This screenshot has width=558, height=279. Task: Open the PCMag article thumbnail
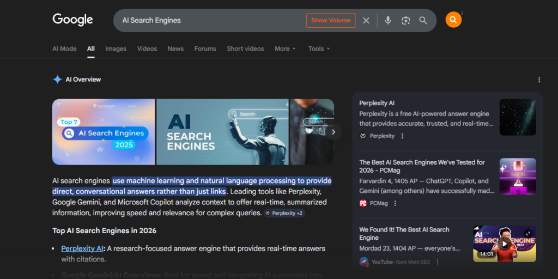pos(518,177)
